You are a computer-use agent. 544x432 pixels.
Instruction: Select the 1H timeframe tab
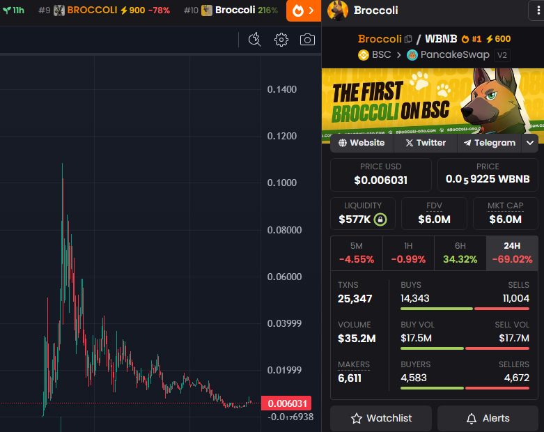(x=408, y=254)
